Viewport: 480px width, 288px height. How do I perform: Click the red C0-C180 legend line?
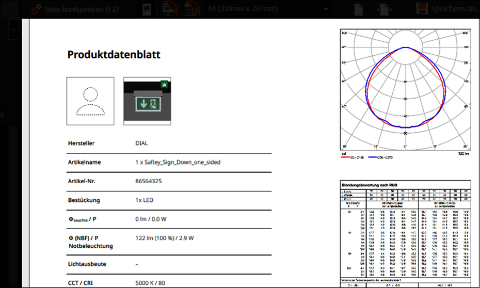[x=346, y=157]
